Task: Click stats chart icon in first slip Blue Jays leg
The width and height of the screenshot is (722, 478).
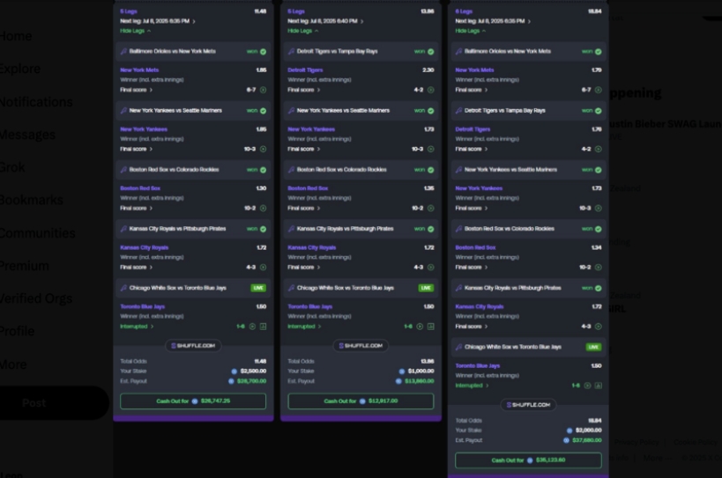Action: [263, 327]
